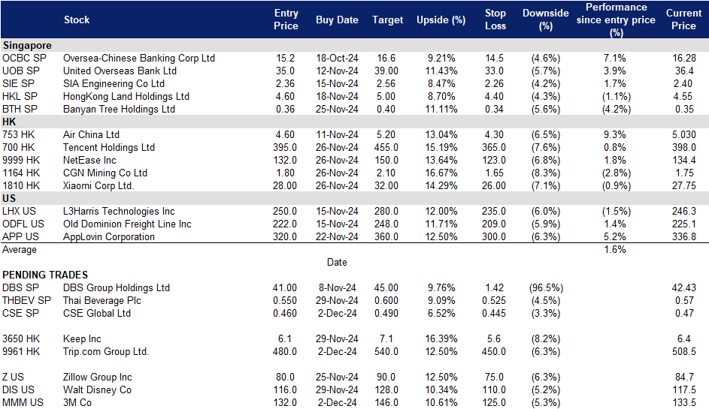Click HongKong Land Holdings Ltd
This screenshot has width=709, height=409.
[126, 97]
